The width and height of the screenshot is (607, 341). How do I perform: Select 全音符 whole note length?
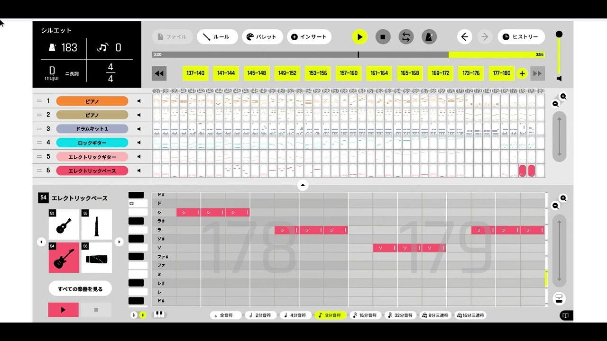point(226,315)
